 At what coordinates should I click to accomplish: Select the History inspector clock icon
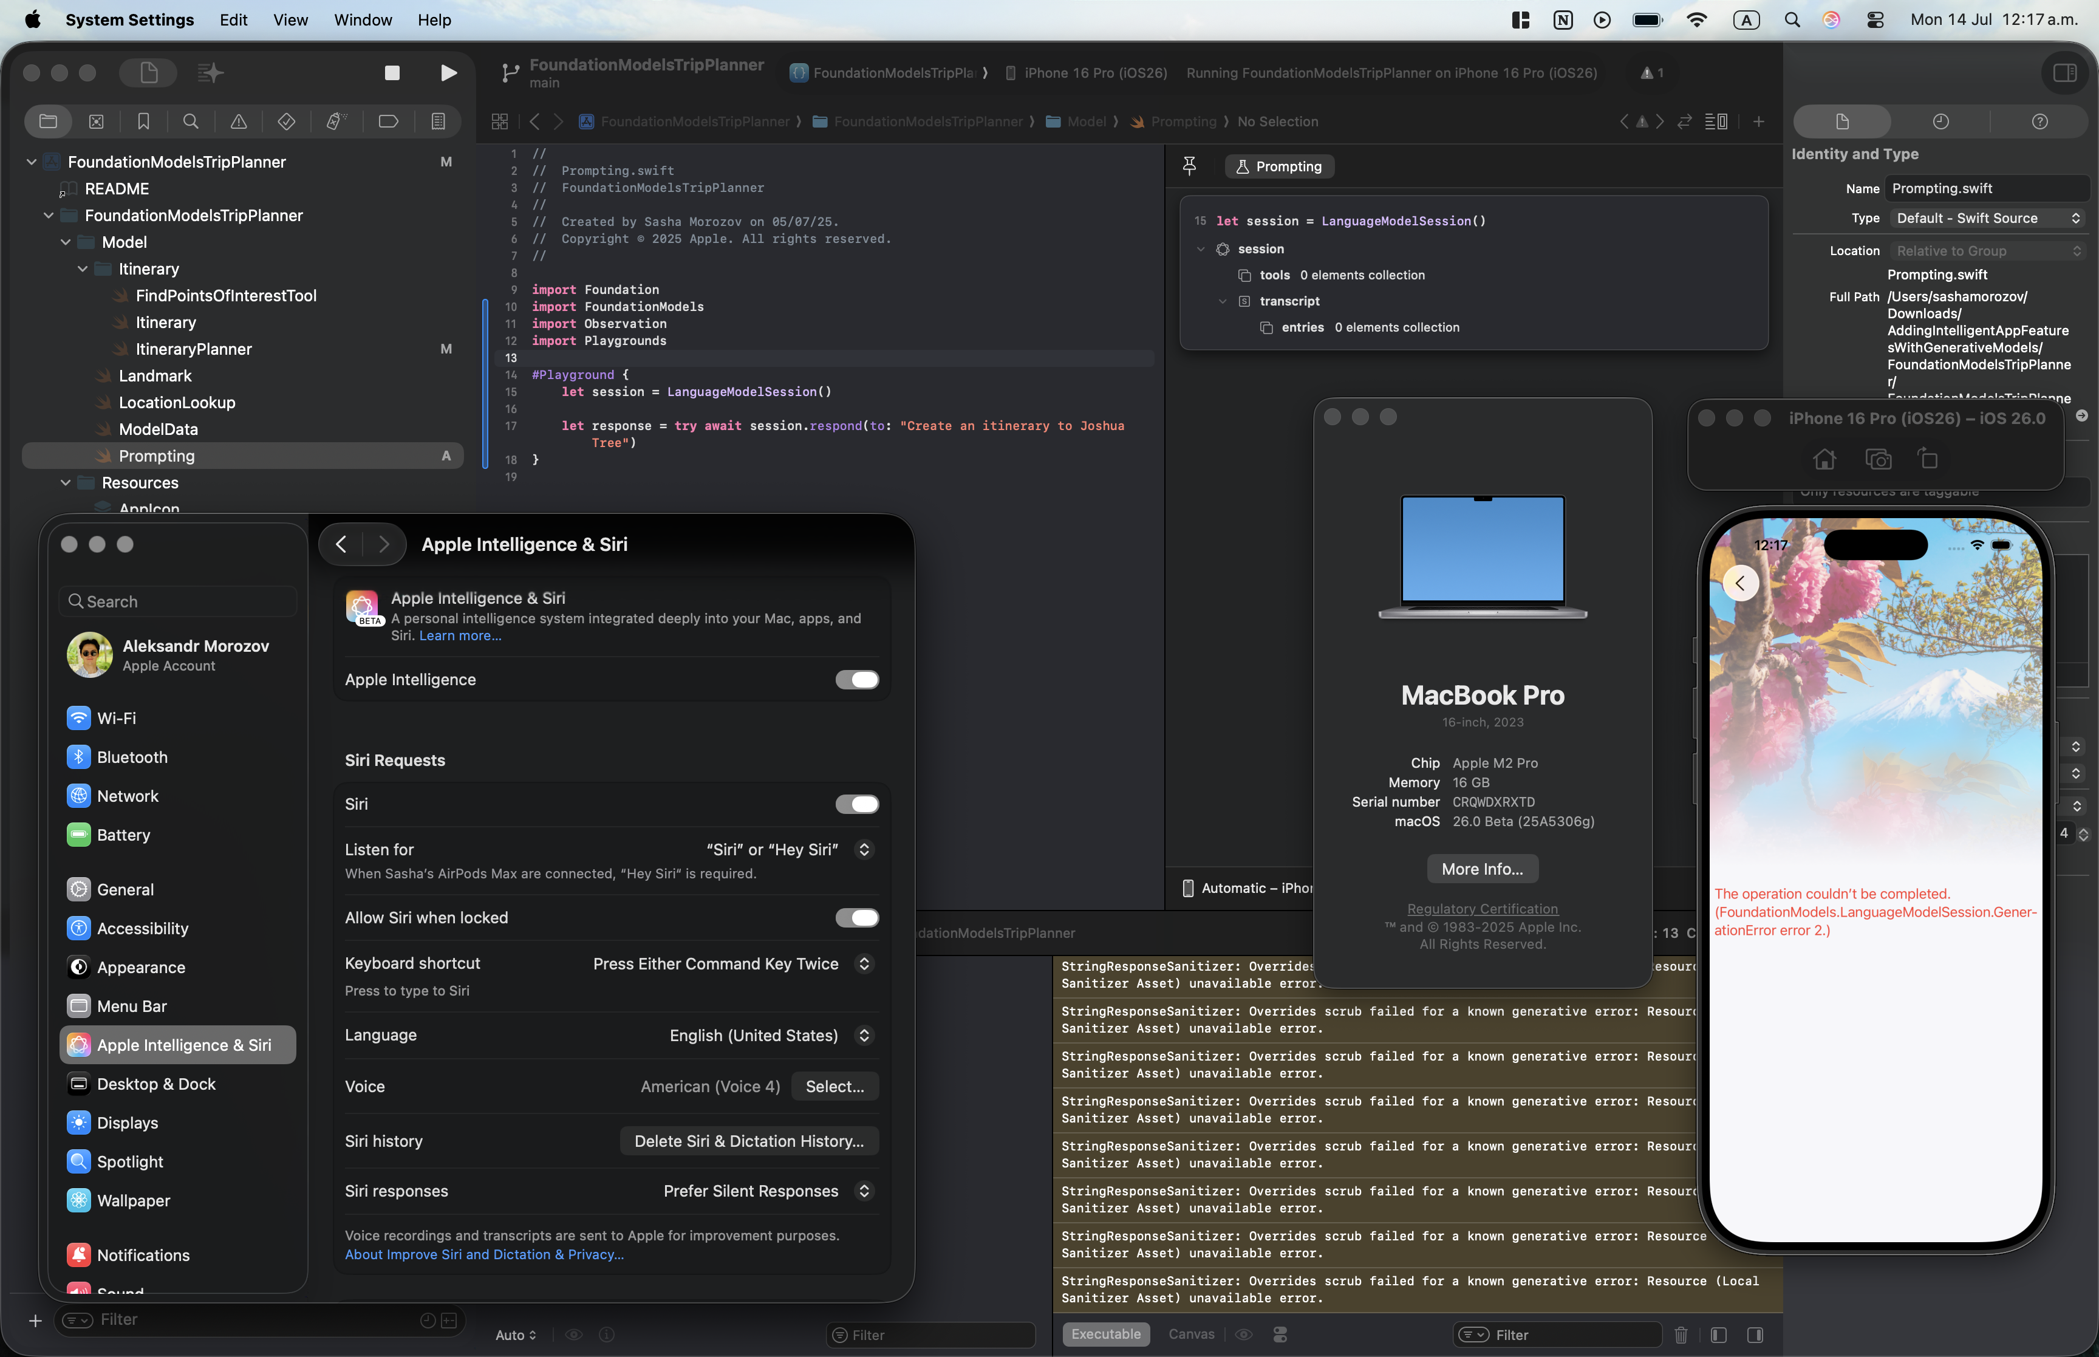pyautogui.click(x=1940, y=121)
